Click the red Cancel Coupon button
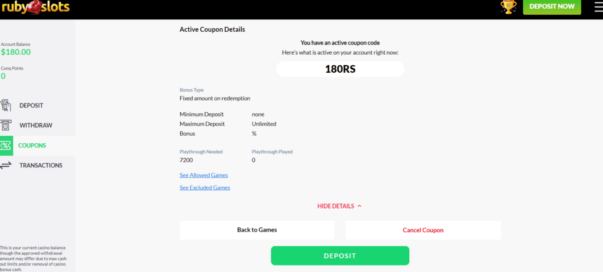The width and height of the screenshot is (603, 272). pos(423,230)
